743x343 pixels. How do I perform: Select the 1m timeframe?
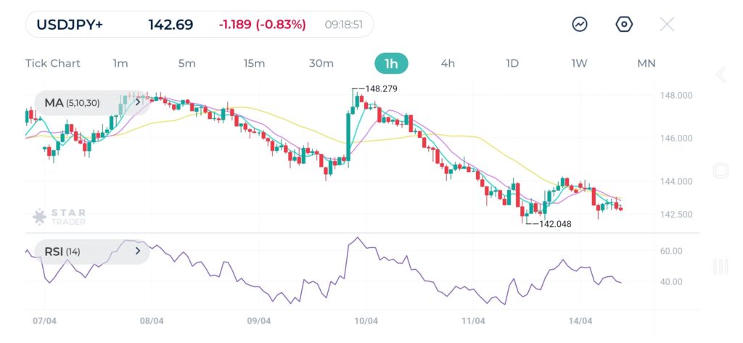[120, 63]
